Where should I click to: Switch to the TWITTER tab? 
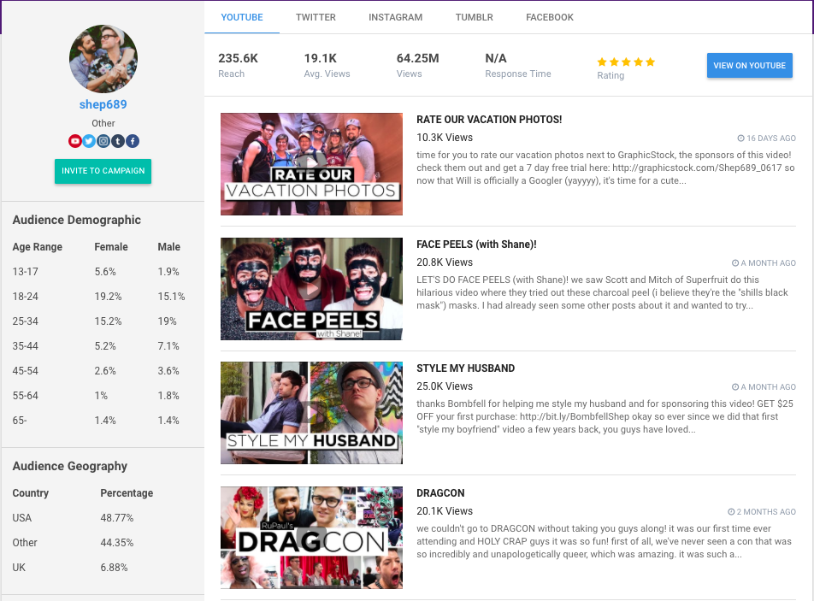tap(316, 17)
